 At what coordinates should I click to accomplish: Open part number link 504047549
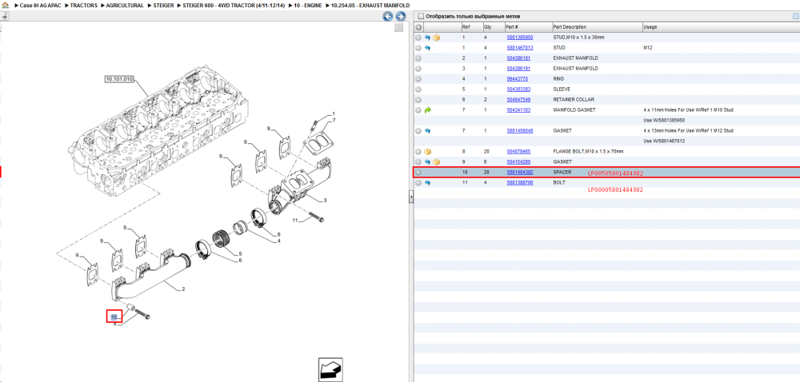click(x=518, y=100)
